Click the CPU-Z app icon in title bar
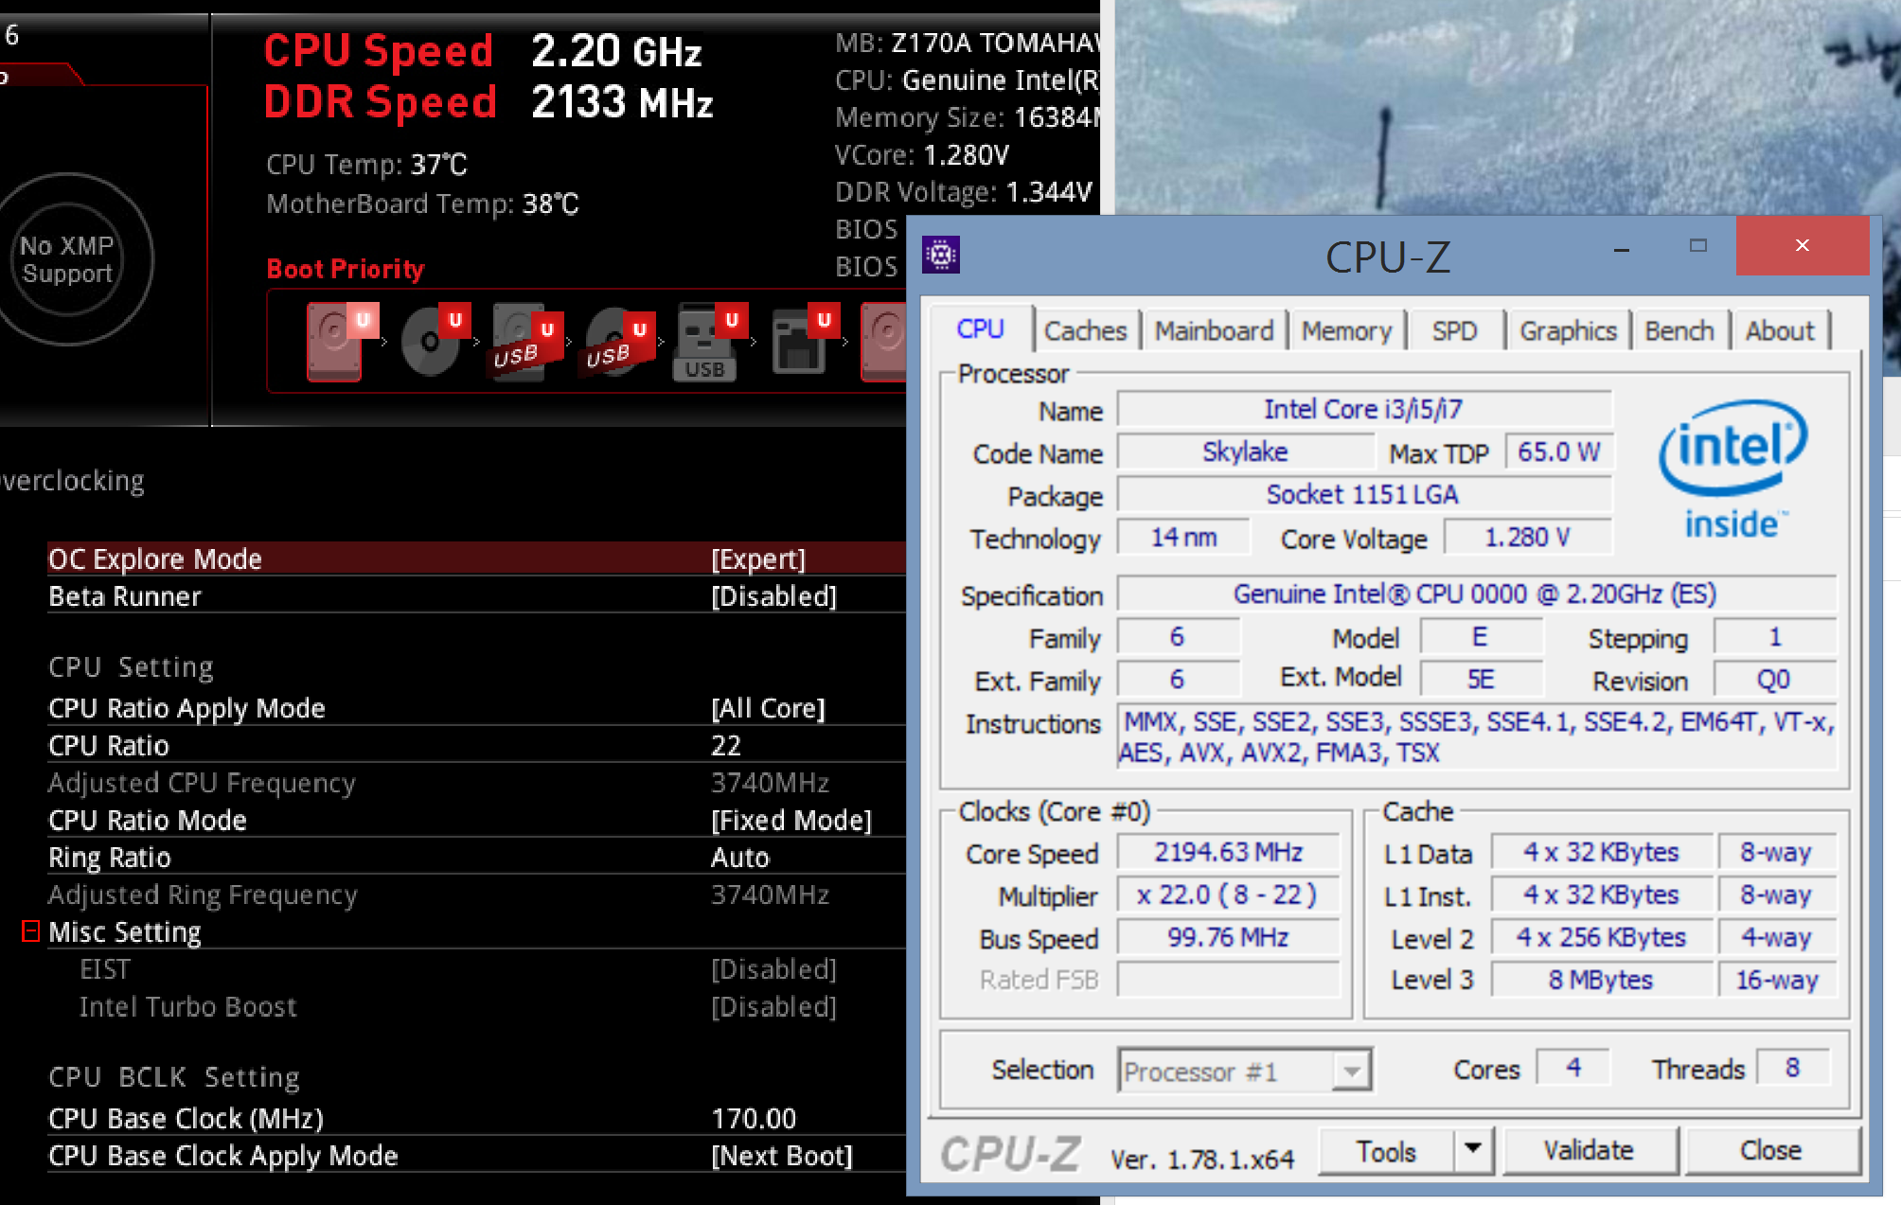1901x1205 pixels. coord(941,255)
